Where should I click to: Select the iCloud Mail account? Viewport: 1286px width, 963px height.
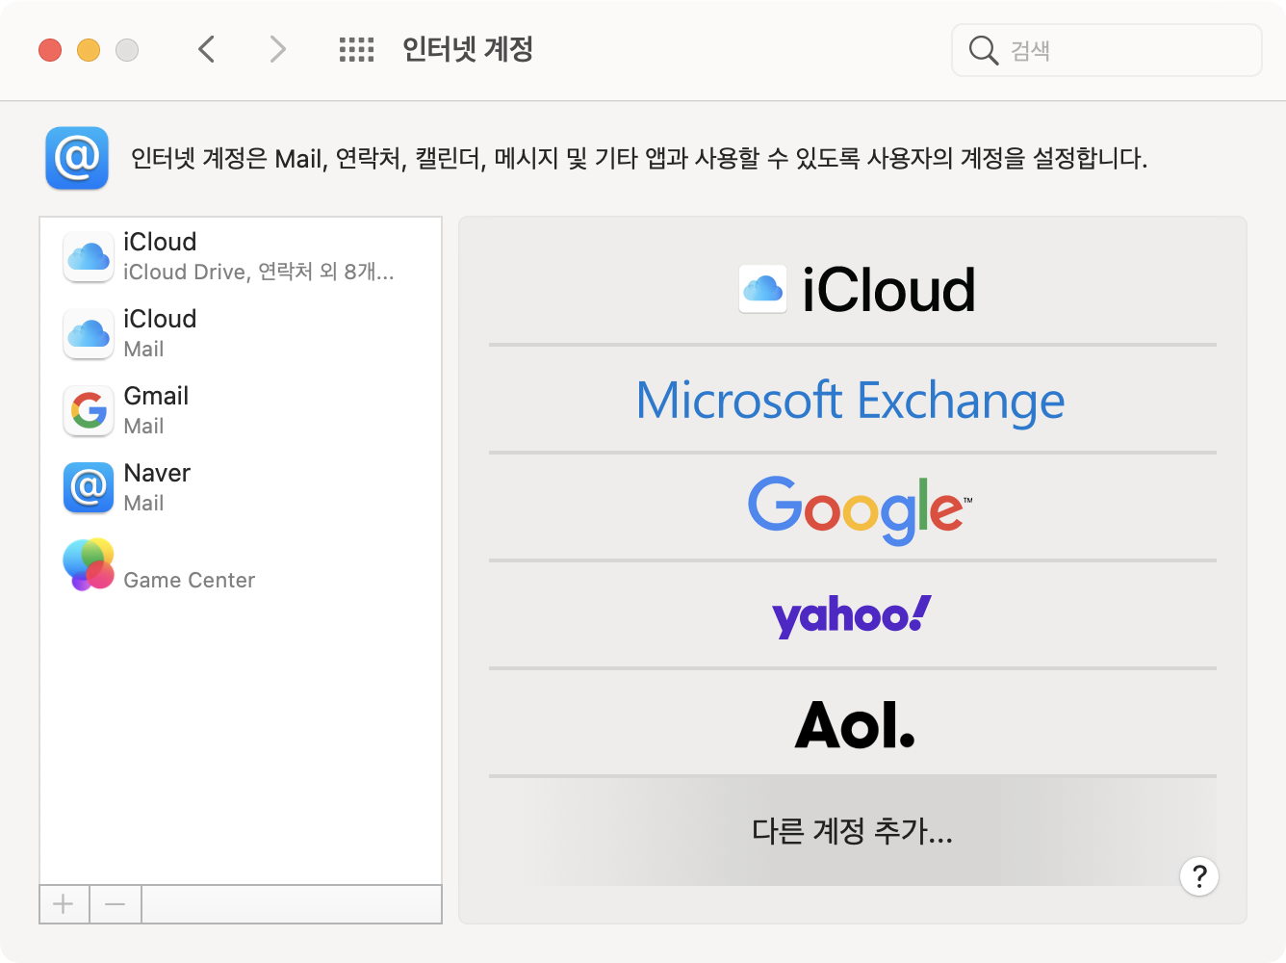241,333
